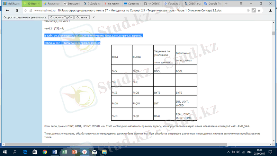This screenshot has height=156, width=277.
Task: Click the scroll right arrow on horizontal scrollbar
Action: pos(270,145)
